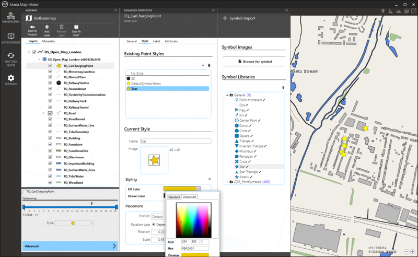Open the General properties tab
The image size is (418, 257).
[x=132, y=41]
